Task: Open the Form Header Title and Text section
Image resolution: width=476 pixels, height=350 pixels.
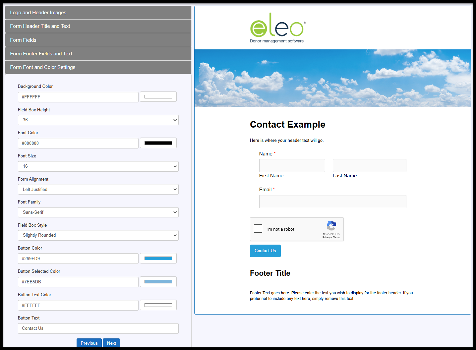Action: [98, 26]
